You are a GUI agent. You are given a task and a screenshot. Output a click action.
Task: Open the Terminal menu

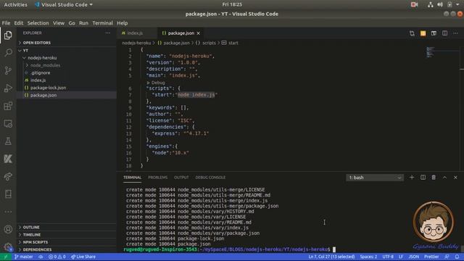tap(102, 22)
